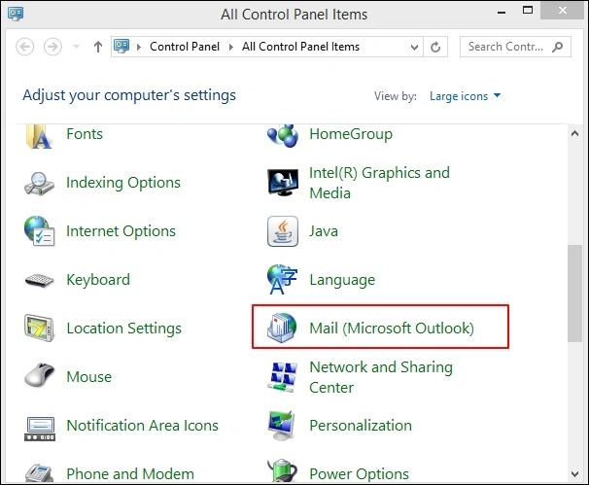Click the search magnifier icon
589x485 pixels.
(x=558, y=47)
